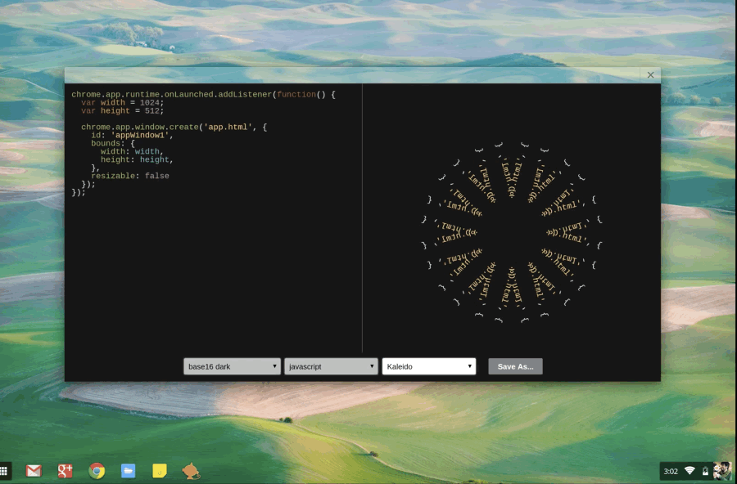
Task: Open the app launcher grid icon
Action: tap(3, 470)
